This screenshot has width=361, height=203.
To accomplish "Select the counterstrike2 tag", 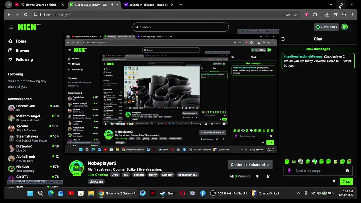I will pyautogui.click(x=188, y=175).
